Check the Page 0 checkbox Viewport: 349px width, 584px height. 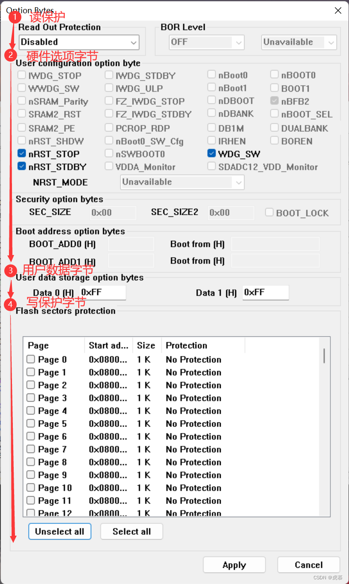coord(31,359)
